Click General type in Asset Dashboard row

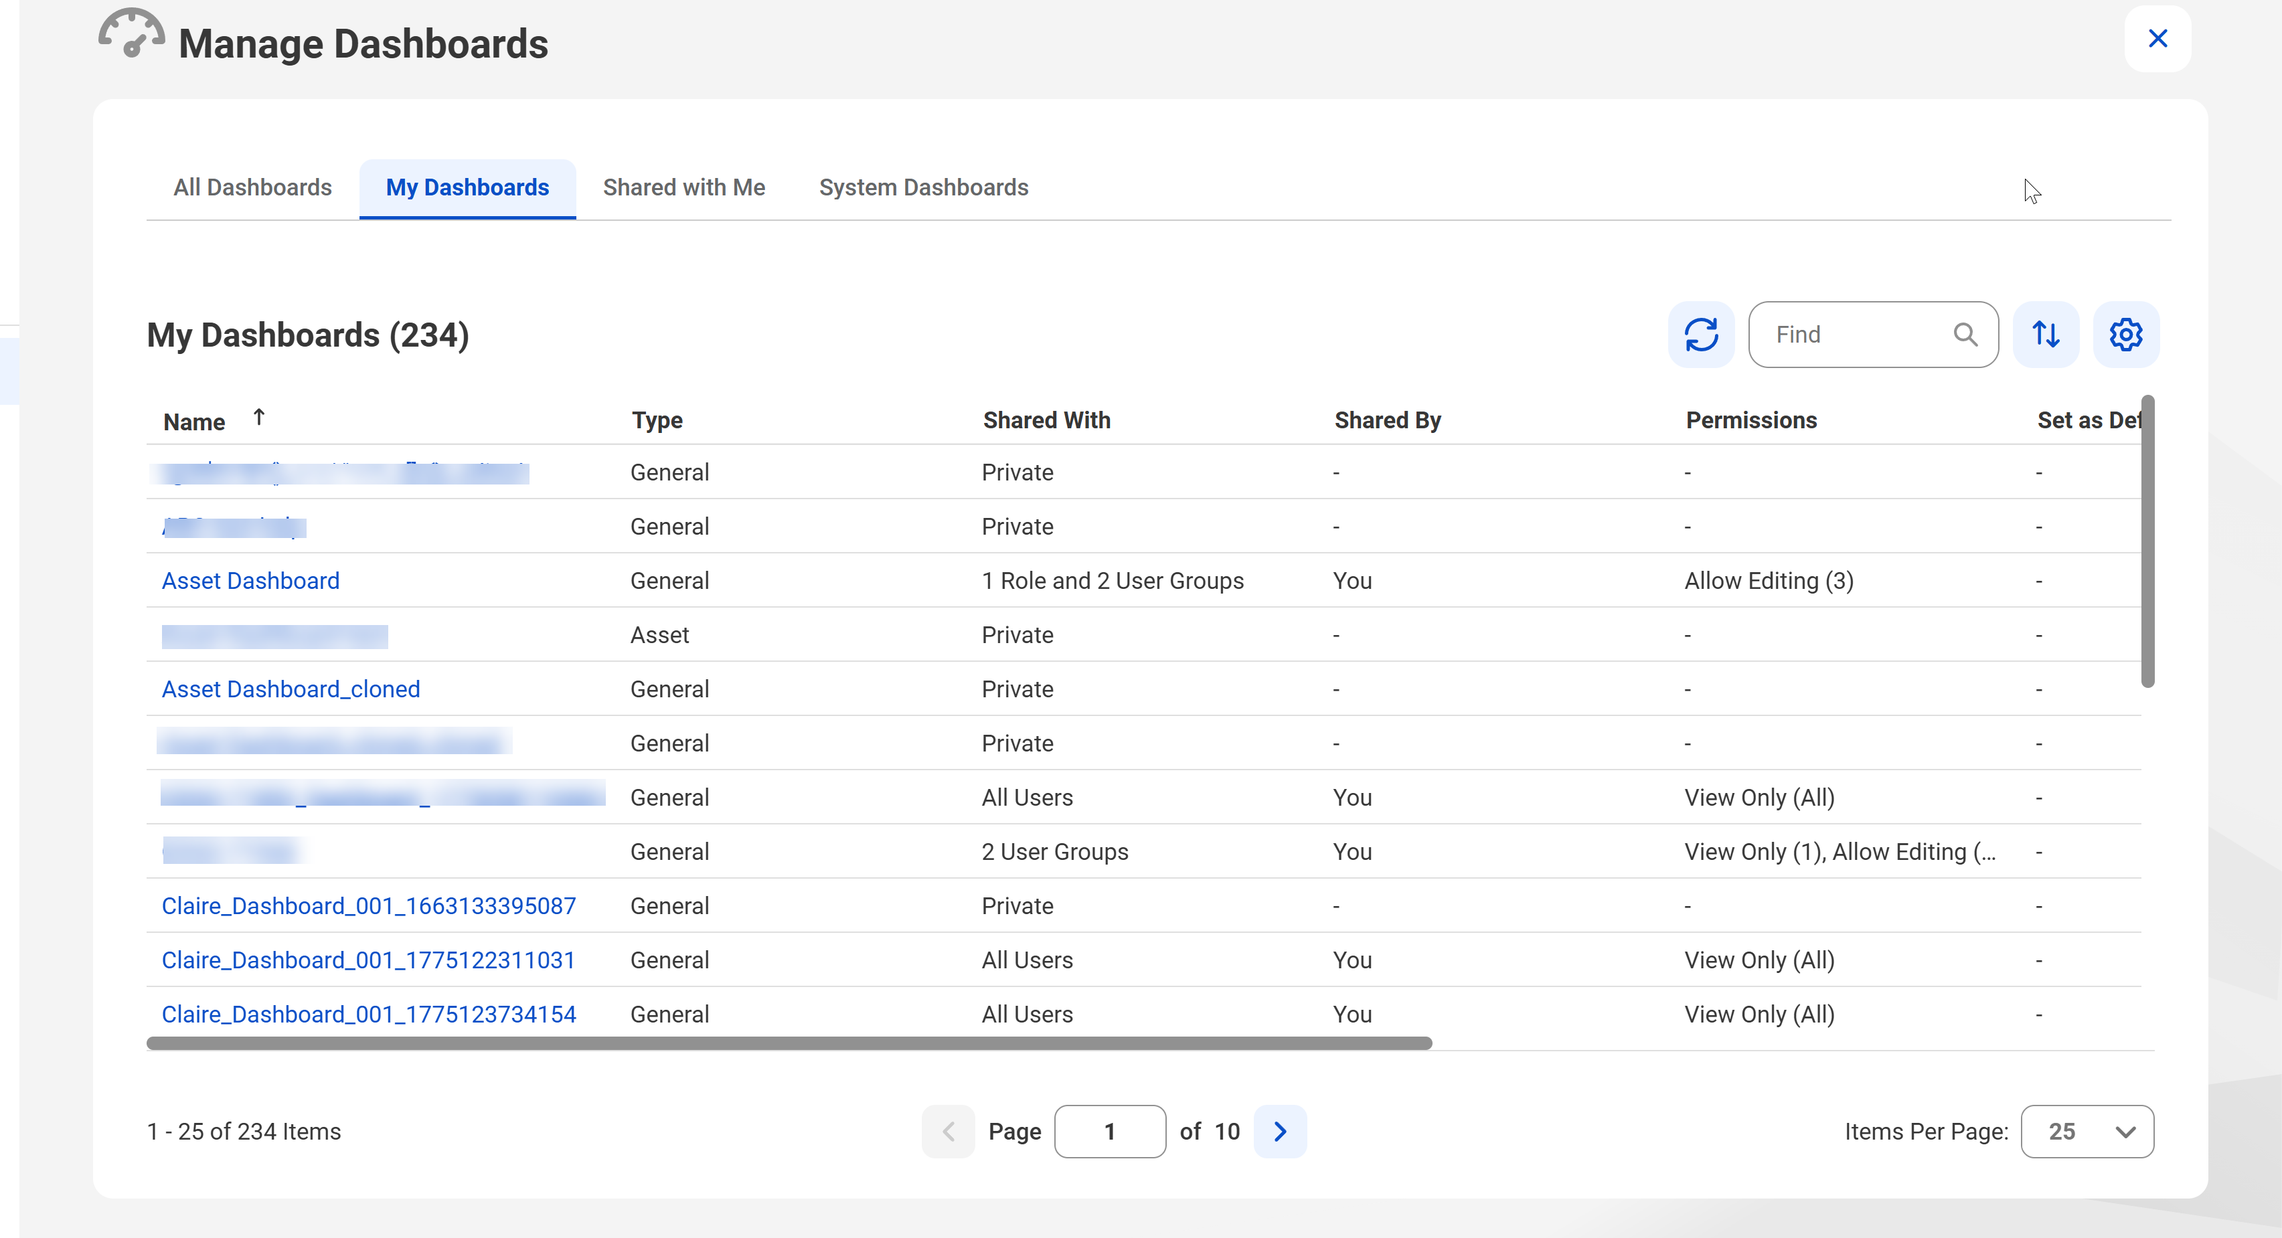tap(669, 581)
